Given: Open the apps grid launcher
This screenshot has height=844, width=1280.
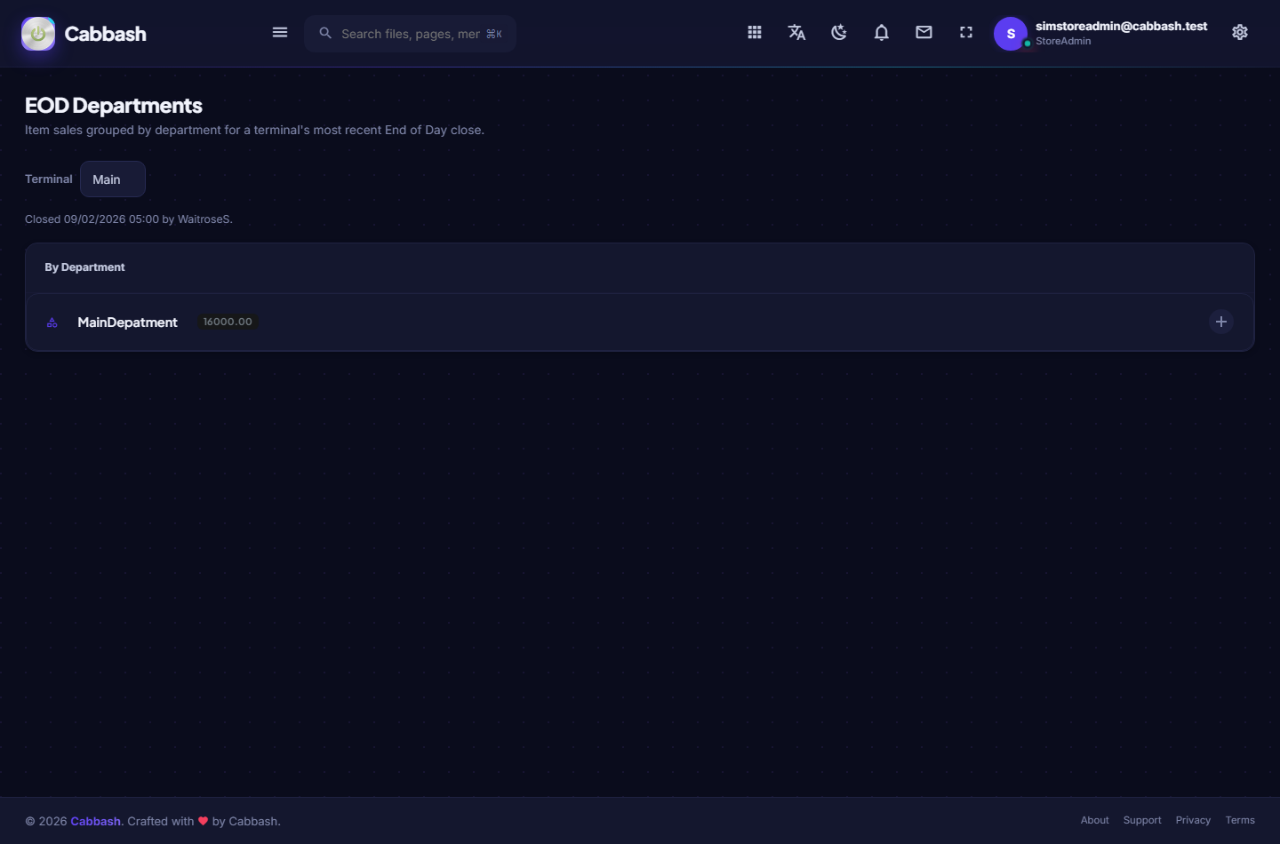Looking at the screenshot, I should [x=755, y=33].
